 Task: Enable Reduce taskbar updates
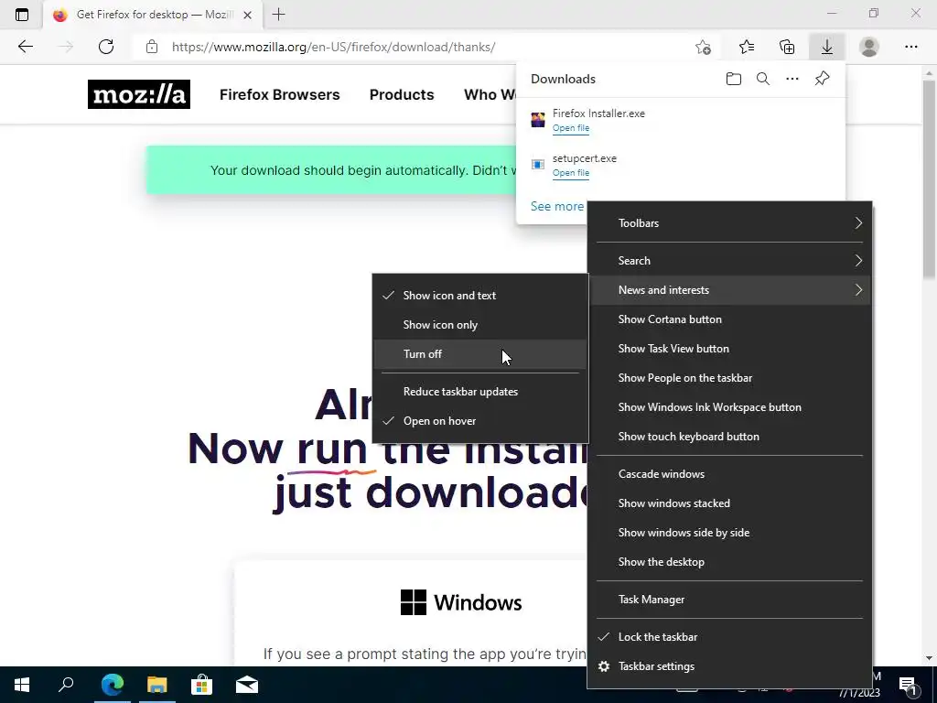tap(479, 392)
